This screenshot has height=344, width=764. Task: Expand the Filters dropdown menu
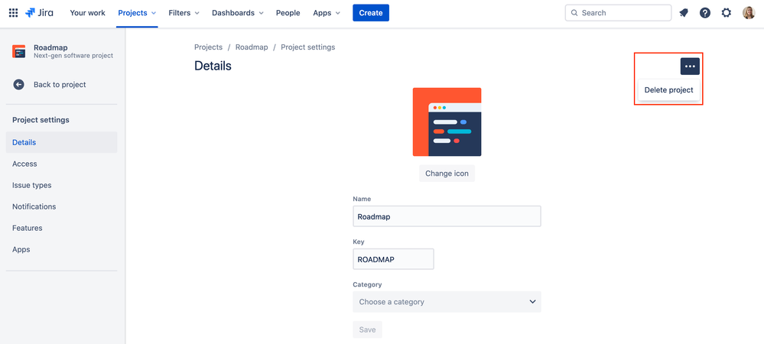coord(184,13)
